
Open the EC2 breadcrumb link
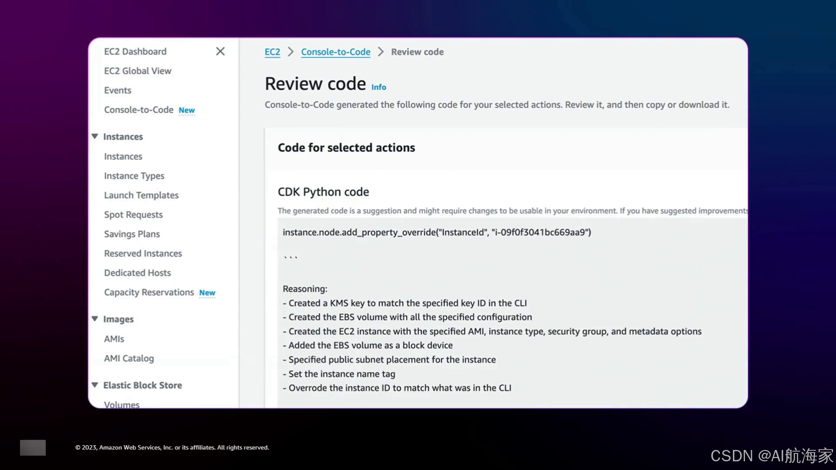coord(272,52)
